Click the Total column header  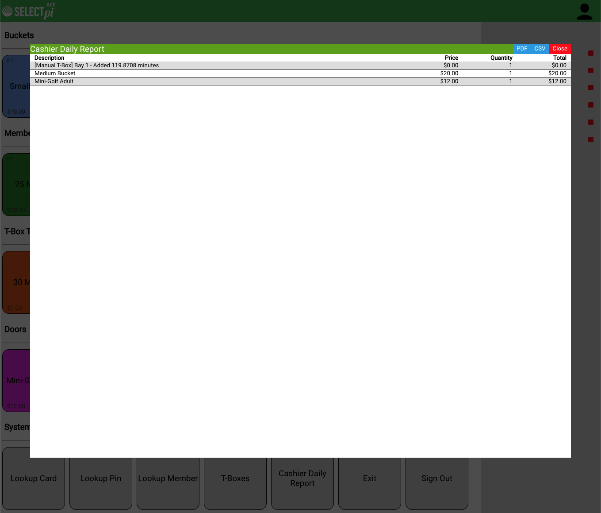(560, 58)
